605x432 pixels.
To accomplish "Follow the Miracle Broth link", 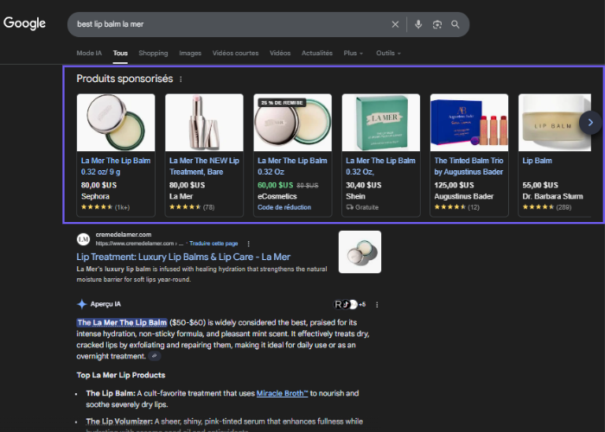I will pyautogui.click(x=282, y=393).
